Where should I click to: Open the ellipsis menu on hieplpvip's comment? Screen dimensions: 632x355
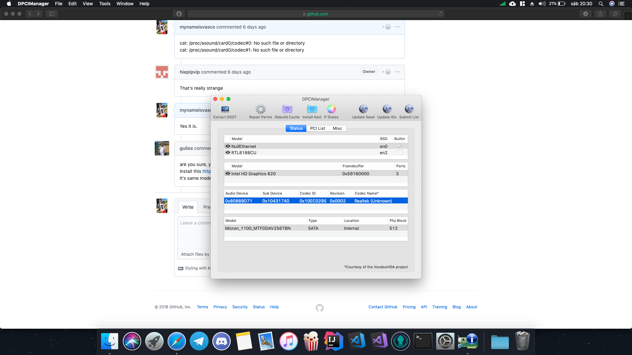pyautogui.click(x=397, y=72)
